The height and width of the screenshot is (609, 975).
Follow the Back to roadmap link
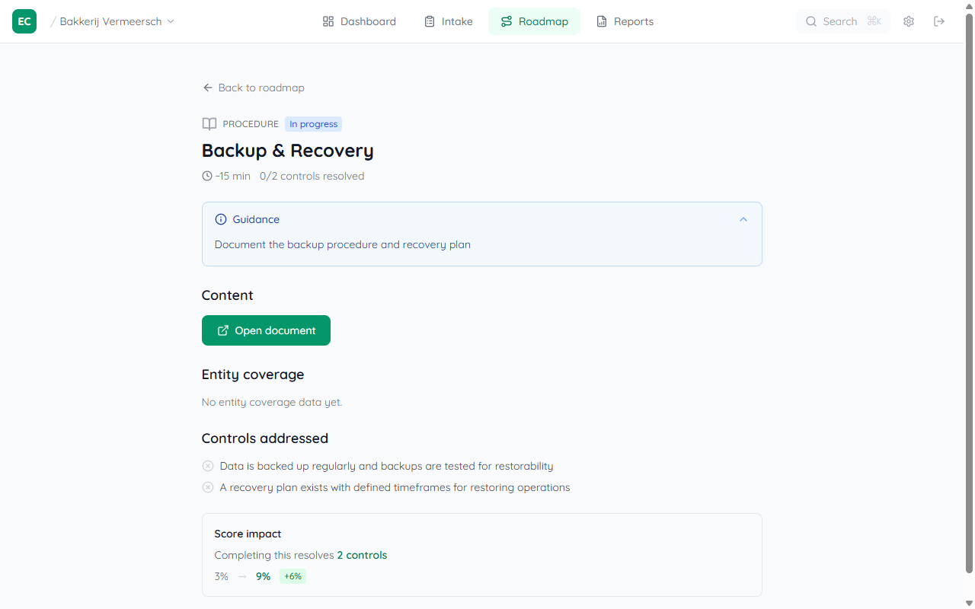(261, 88)
